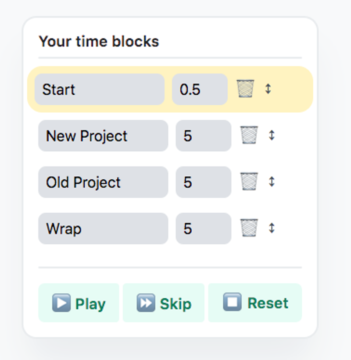Click trash icon beside Wrap block
This screenshot has height=360, width=351.
click(x=249, y=228)
